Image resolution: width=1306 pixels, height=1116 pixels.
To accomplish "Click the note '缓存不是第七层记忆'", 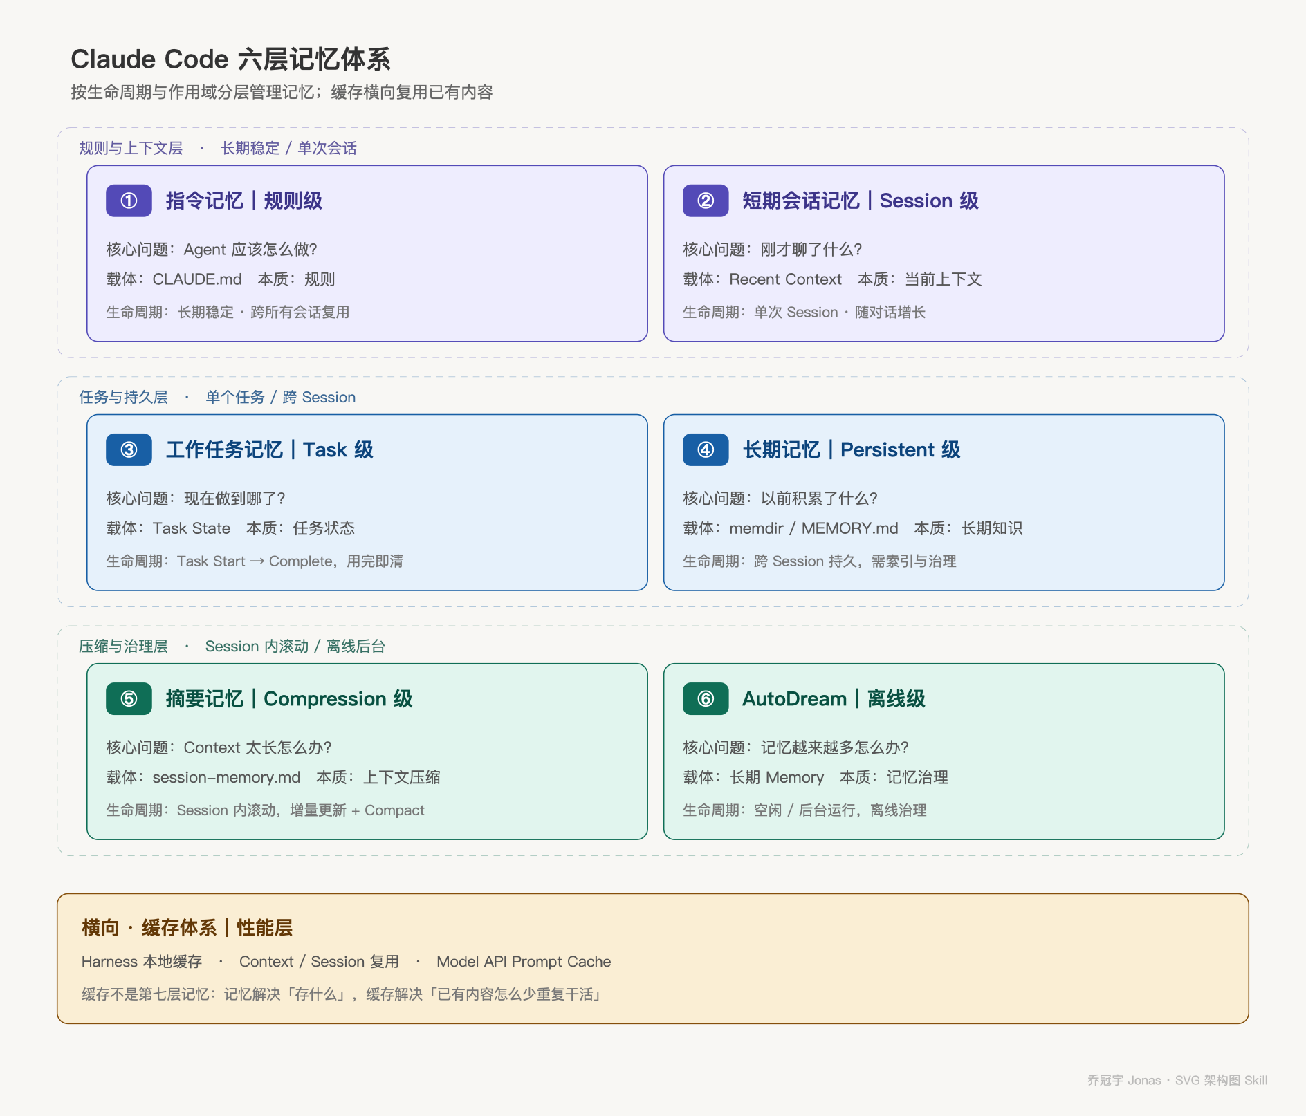I will (x=145, y=994).
